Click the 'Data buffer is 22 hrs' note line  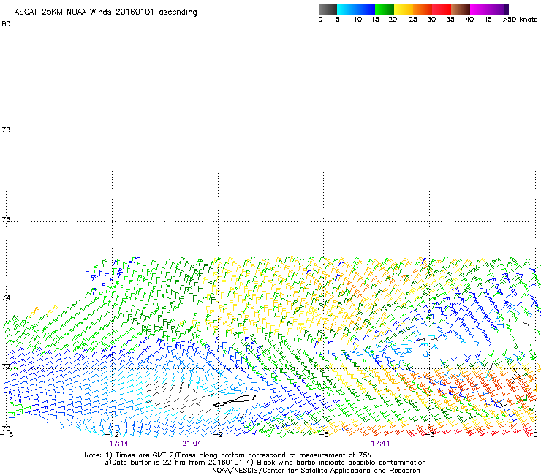tap(265, 463)
